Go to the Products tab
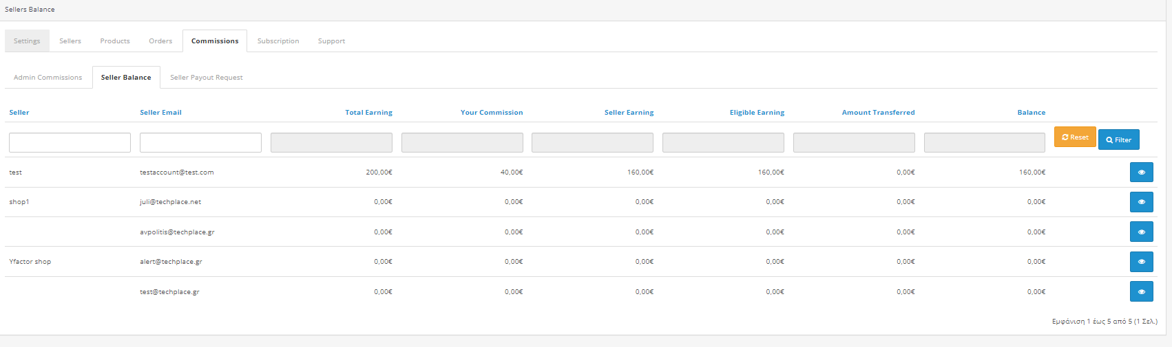1172x347 pixels. click(115, 41)
